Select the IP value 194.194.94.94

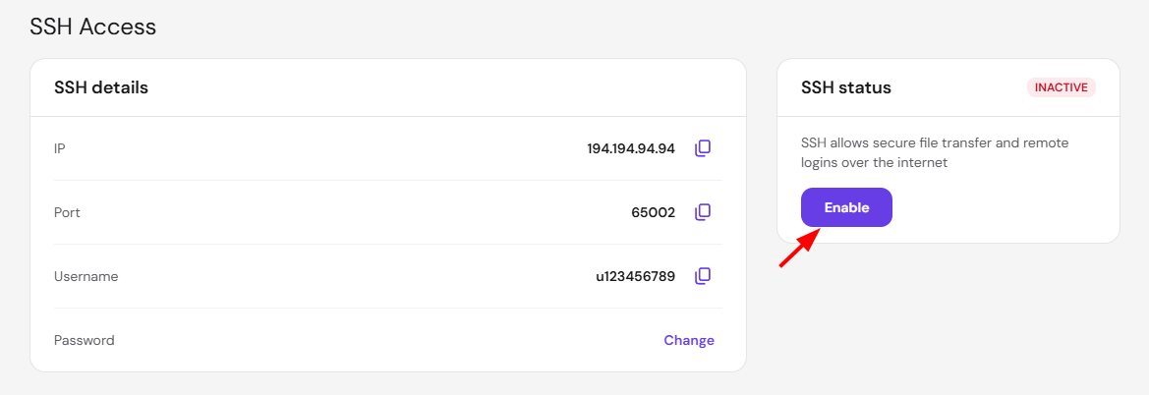tap(631, 148)
